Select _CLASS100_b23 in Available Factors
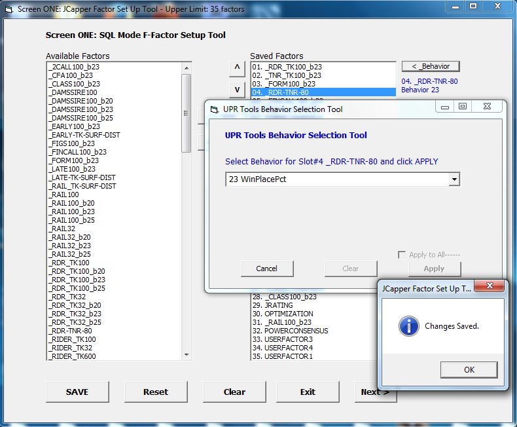Image resolution: width=517 pixels, height=427 pixels. point(114,84)
